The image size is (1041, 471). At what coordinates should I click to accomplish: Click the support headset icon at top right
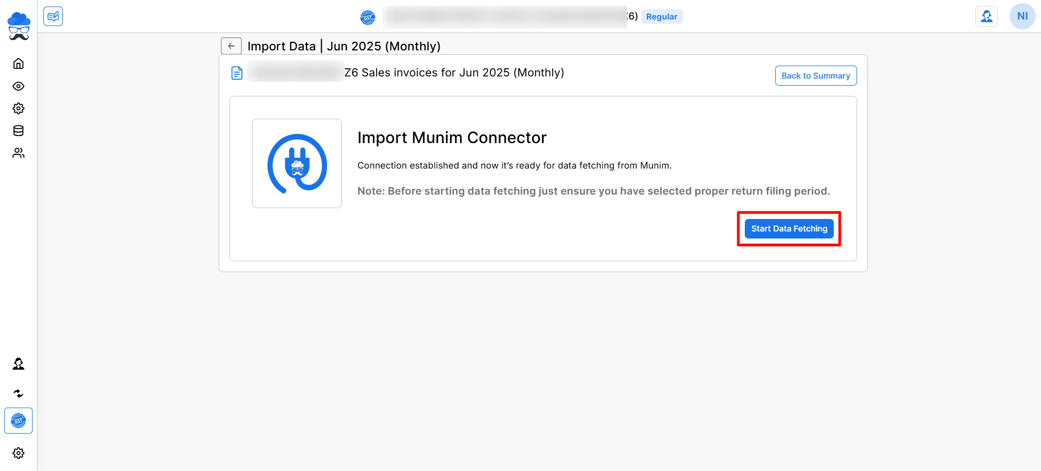986,16
